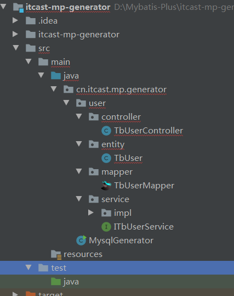Click the itcast-mp-generator subfolder icon
The height and width of the screenshot is (296, 234).
point(31,35)
